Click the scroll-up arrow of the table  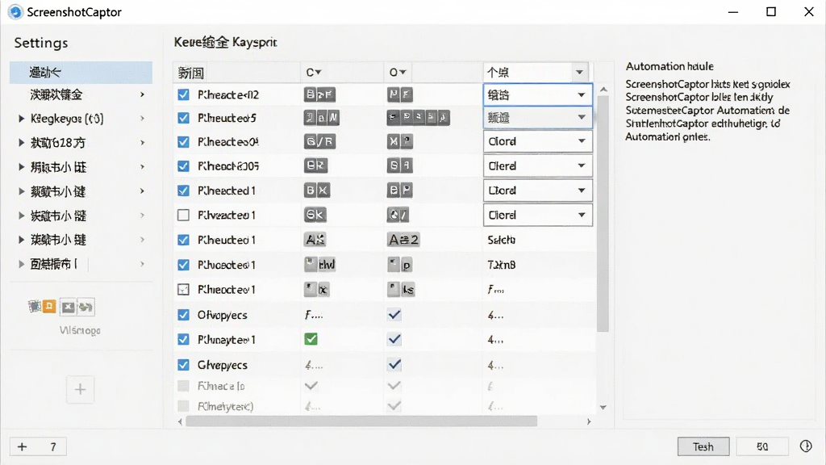point(603,90)
